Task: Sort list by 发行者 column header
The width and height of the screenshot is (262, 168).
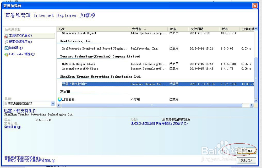Action: tap(148, 29)
